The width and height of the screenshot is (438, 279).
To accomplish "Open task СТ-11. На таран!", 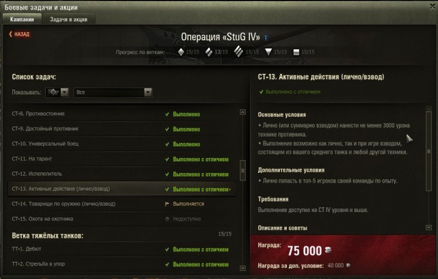I will coord(122,159).
